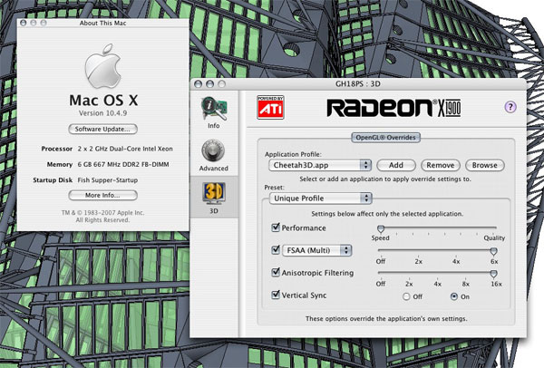Select Vertical Sync On radio button
Image resolution: width=544 pixels, height=368 pixels.
tap(454, 296)
